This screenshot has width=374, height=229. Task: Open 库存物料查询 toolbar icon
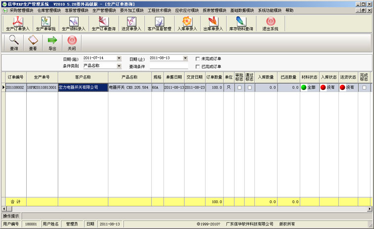[x=241, y=23]
